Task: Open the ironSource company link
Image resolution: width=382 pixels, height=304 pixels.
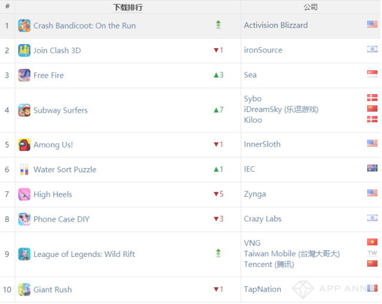Action: point(263,50)
